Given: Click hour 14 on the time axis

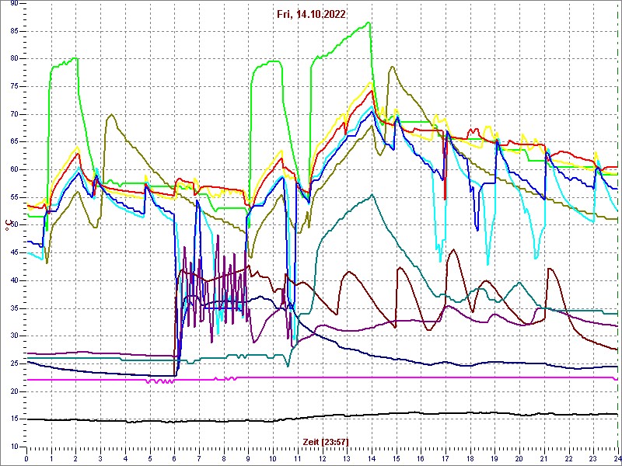Looking at the screenshot, I should click(x=372, y=458).
